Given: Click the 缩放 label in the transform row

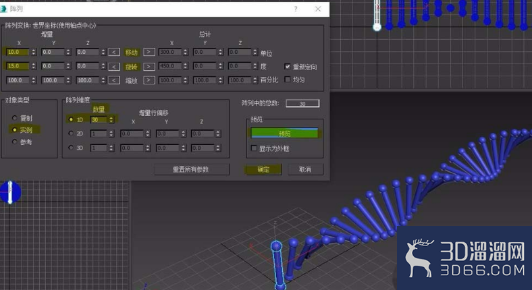Looking at the screenshot, I should pyautogui.click(x=132, y=81).
